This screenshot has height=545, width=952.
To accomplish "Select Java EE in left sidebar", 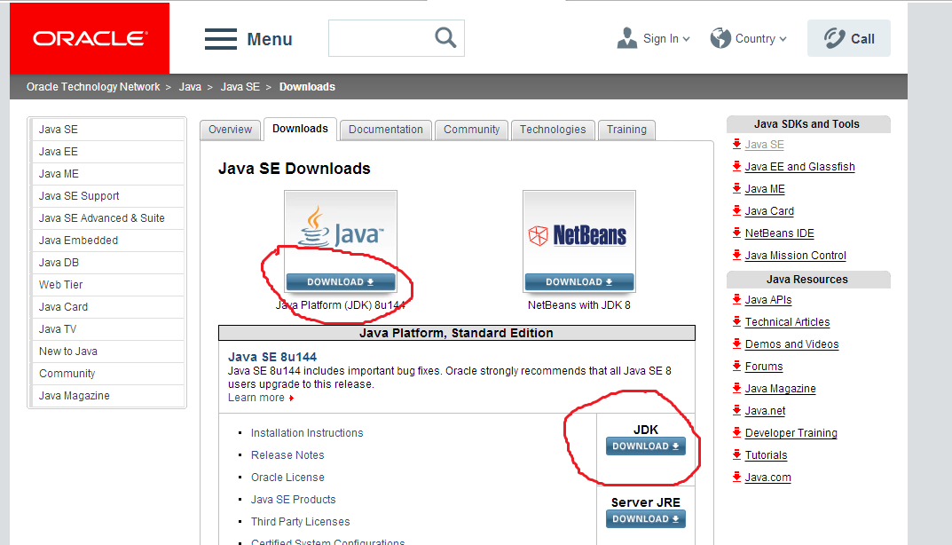I will (107, 151).
